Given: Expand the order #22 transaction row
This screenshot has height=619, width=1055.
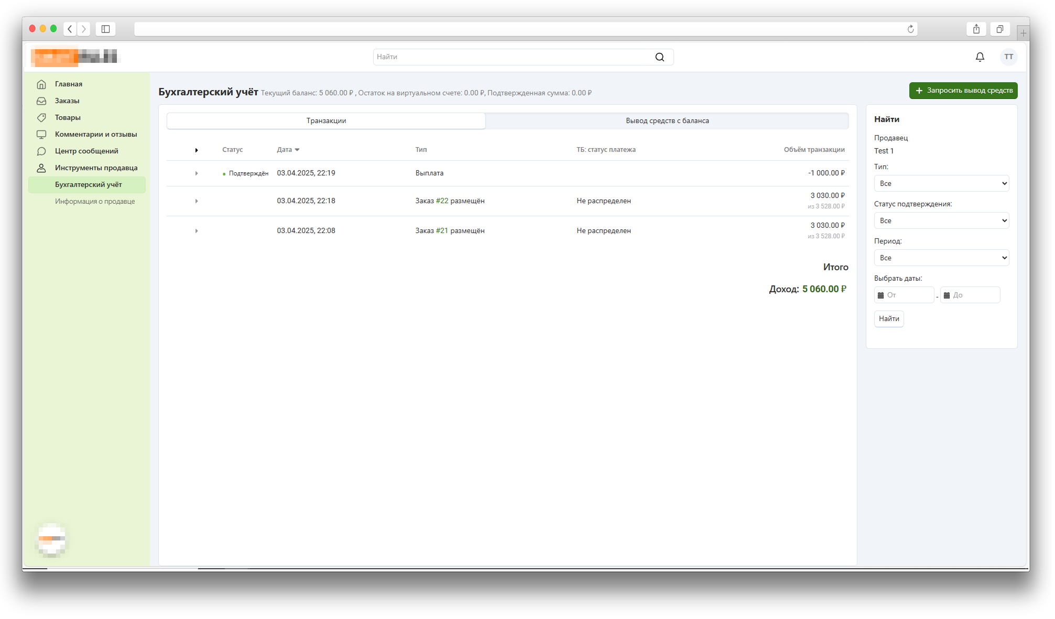Looking at the screenshot, I should (197, 201).
